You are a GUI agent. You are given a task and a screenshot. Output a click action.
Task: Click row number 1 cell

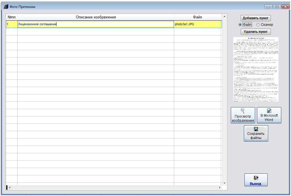[x=12, y=24]
